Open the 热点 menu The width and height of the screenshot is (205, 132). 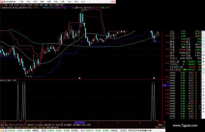(76, 2)
